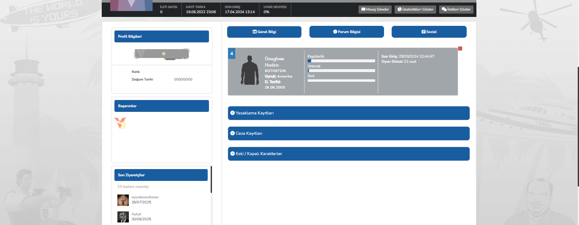Switch to the Forum Bilgisi tab

click(347, 32)
